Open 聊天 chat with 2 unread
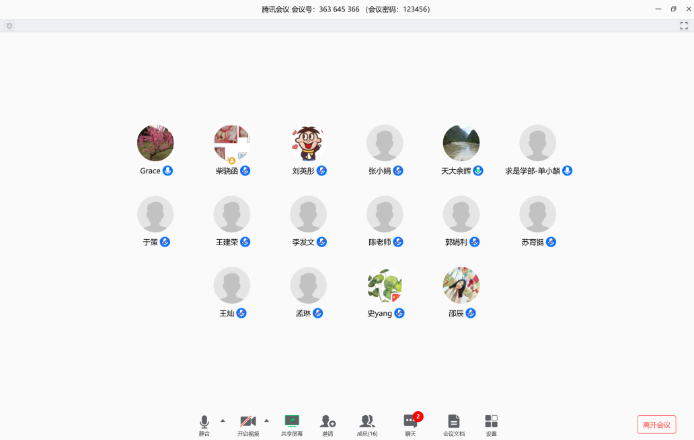Screen dimensions: 694x440 point(410,422)
